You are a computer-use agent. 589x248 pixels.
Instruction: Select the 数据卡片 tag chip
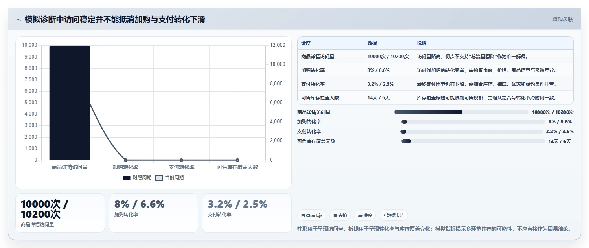pos(394,215)
